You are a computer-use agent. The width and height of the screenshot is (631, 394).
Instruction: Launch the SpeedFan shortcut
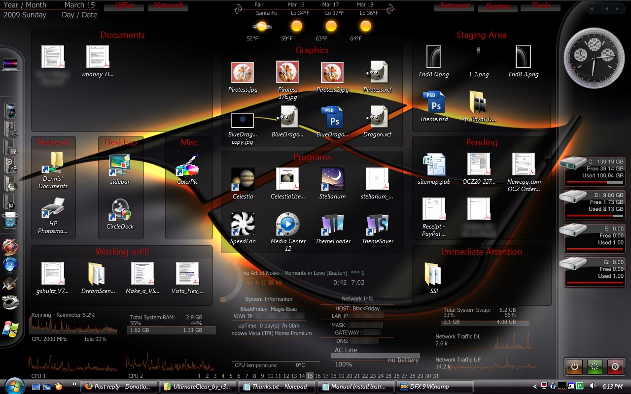tap(243, 228)
